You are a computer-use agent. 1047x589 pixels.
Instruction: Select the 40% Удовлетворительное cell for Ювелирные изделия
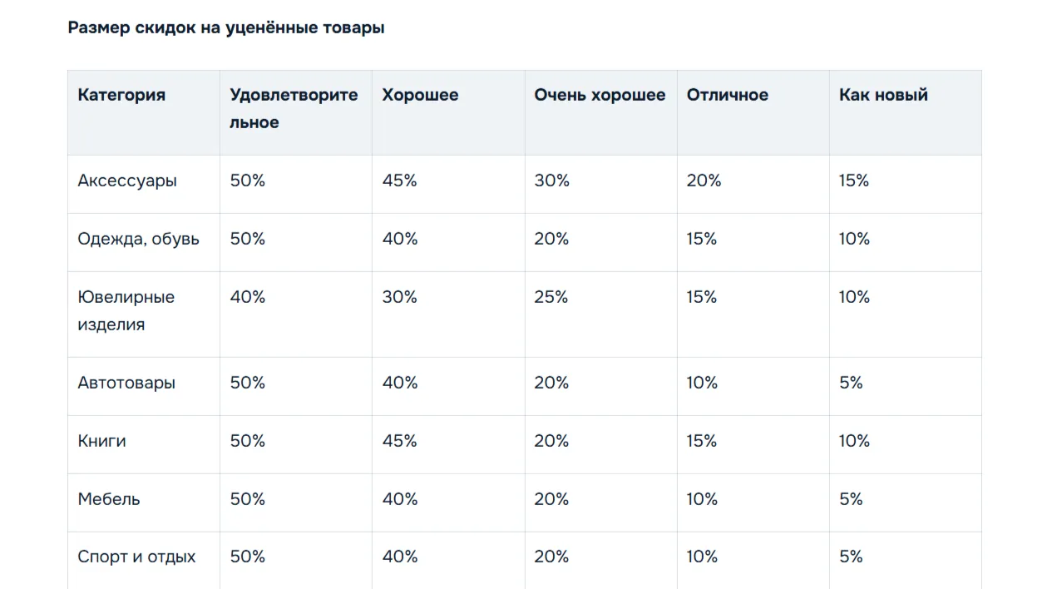coord(247,297)
